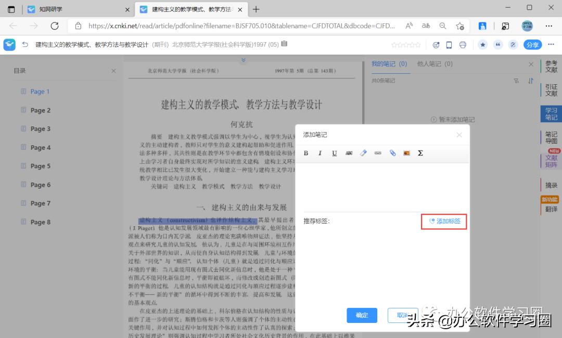The height and width of the screenshot is (338, 562).
Task: Open the sort order control next to 共0条笔记
Action: point(530,81)
